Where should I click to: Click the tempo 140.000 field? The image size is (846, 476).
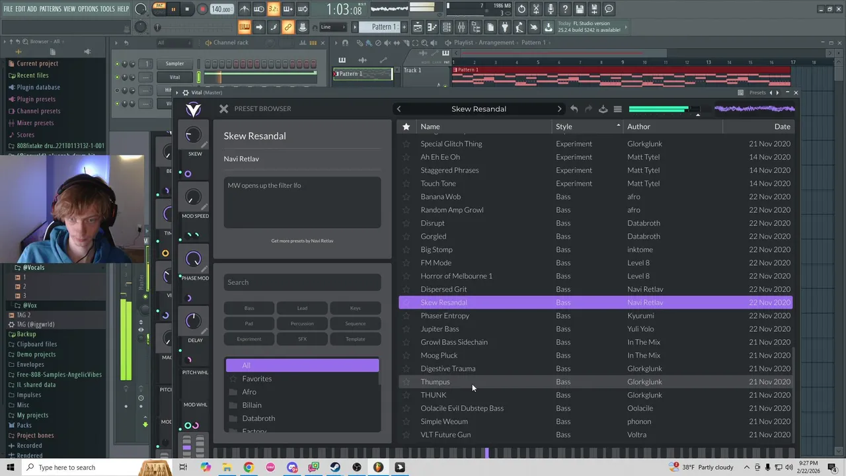pyautogui.click(x=221, y=9)
